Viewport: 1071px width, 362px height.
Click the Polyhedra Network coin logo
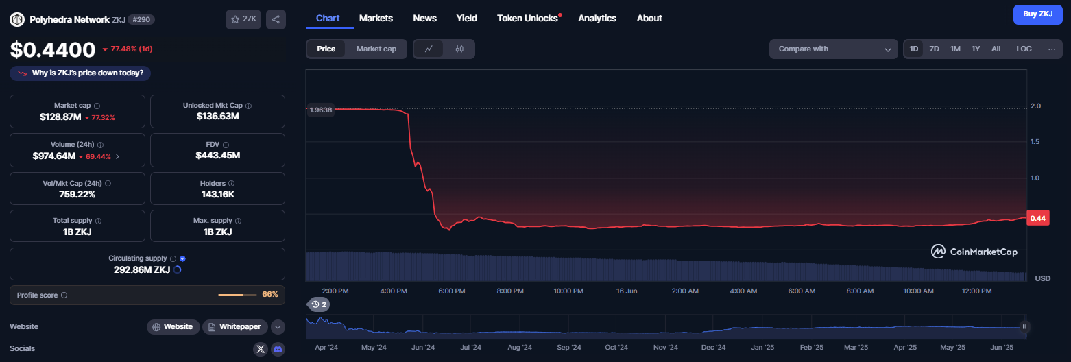click(17, 19)
